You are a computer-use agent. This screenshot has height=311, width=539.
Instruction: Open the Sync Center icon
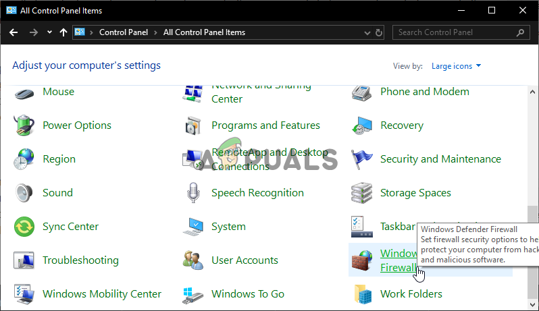(x=24, y=227)
